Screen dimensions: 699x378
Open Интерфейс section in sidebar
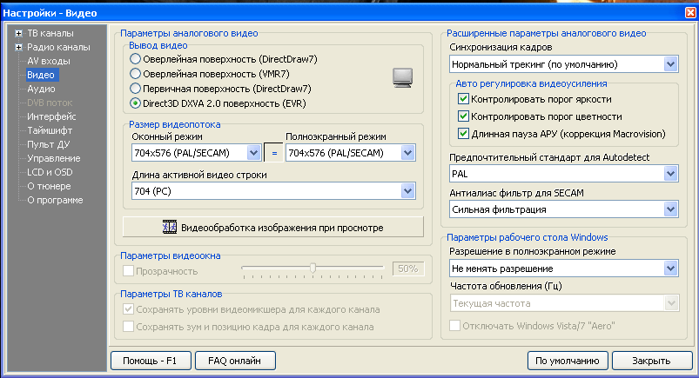(51, 116)
